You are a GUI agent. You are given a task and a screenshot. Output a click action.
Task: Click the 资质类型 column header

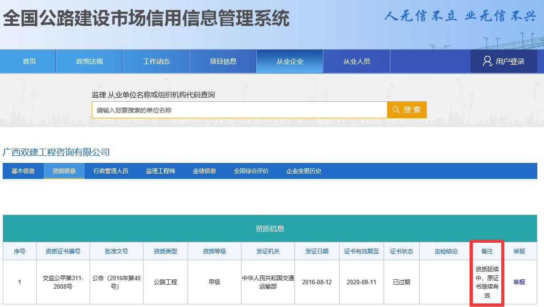165,251
